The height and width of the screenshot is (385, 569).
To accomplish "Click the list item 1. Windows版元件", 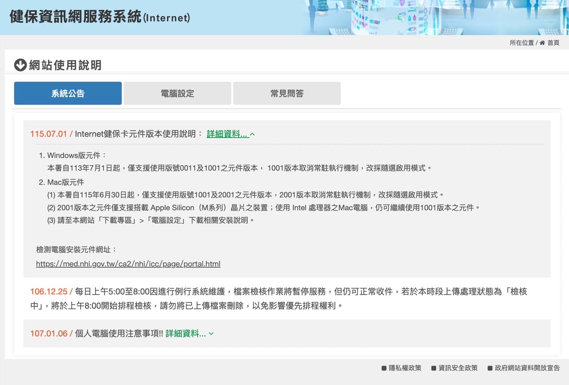I will click(x=72, y=156).
